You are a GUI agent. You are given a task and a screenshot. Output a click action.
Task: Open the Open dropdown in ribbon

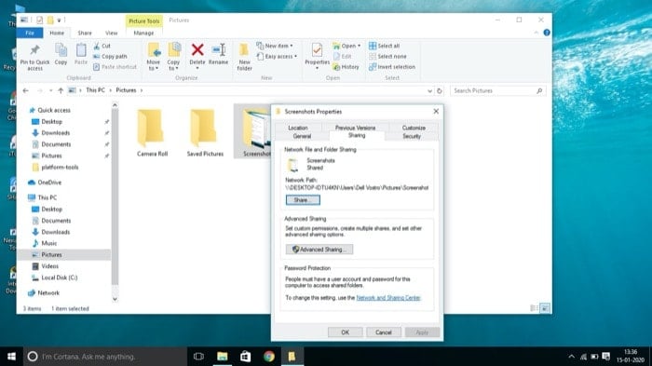pyautogui.click(x=346, y=46)
